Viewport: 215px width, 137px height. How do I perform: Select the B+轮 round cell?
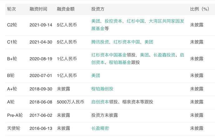pos(12,59)
